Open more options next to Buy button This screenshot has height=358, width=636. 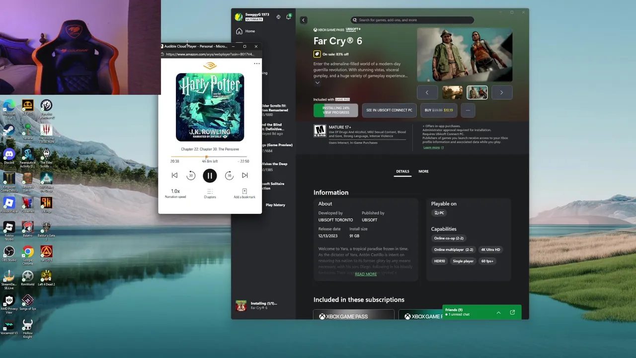click(468, 110)
